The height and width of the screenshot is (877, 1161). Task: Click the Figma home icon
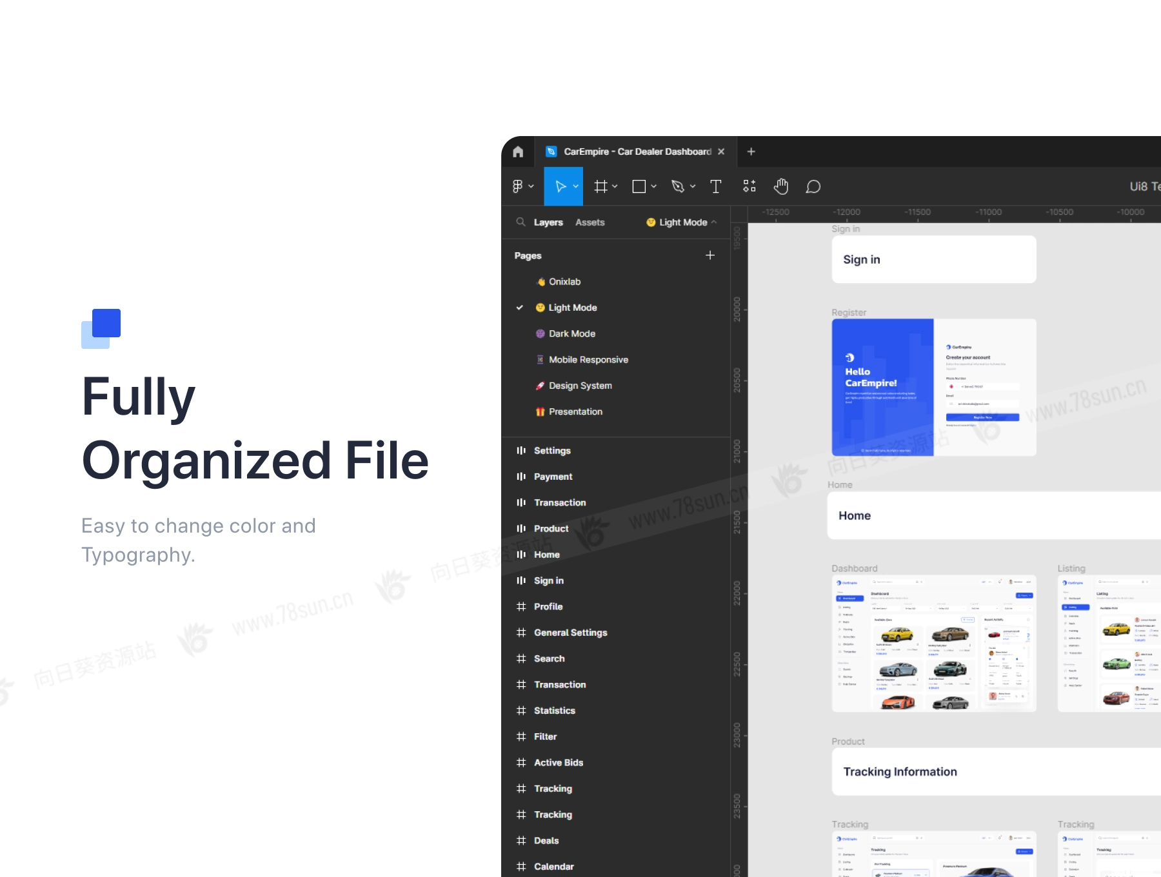pos(518,152)
